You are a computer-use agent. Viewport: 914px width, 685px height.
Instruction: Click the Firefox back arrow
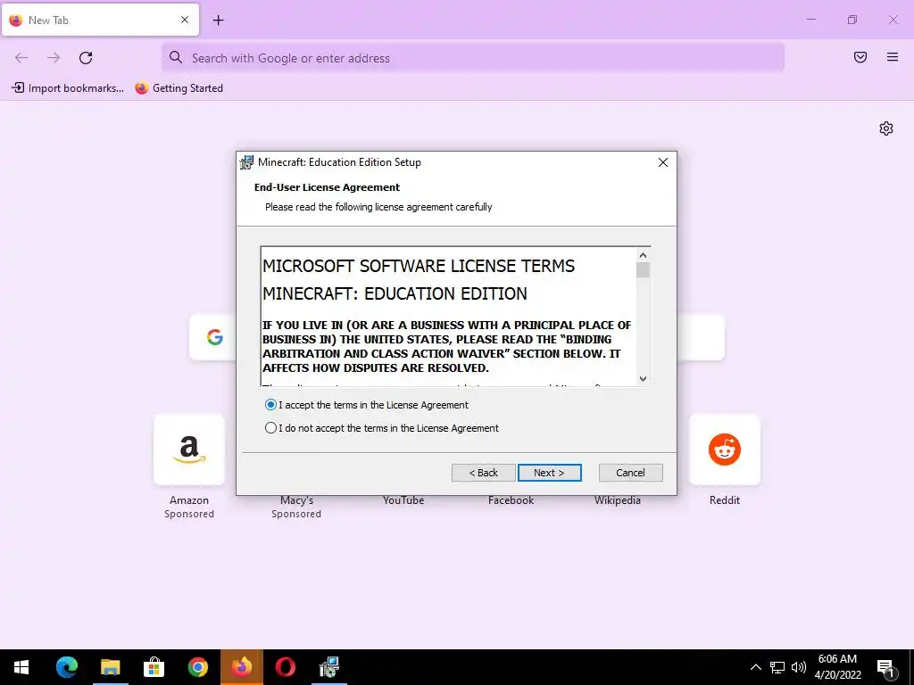point(21,58)
